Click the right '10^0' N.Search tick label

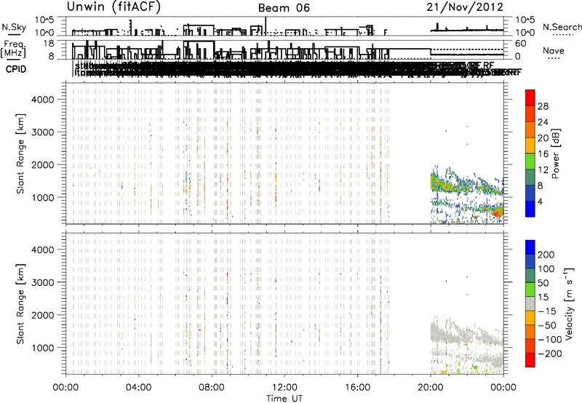pyautogui.click(x=525, y=33)
